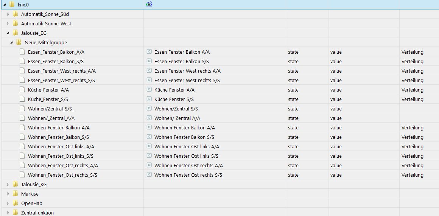This screenshot has height=216, width=439.
Task: Click state icon beside Wohnen Fenster Ost links A/A
Action: (x=149, y=146)
